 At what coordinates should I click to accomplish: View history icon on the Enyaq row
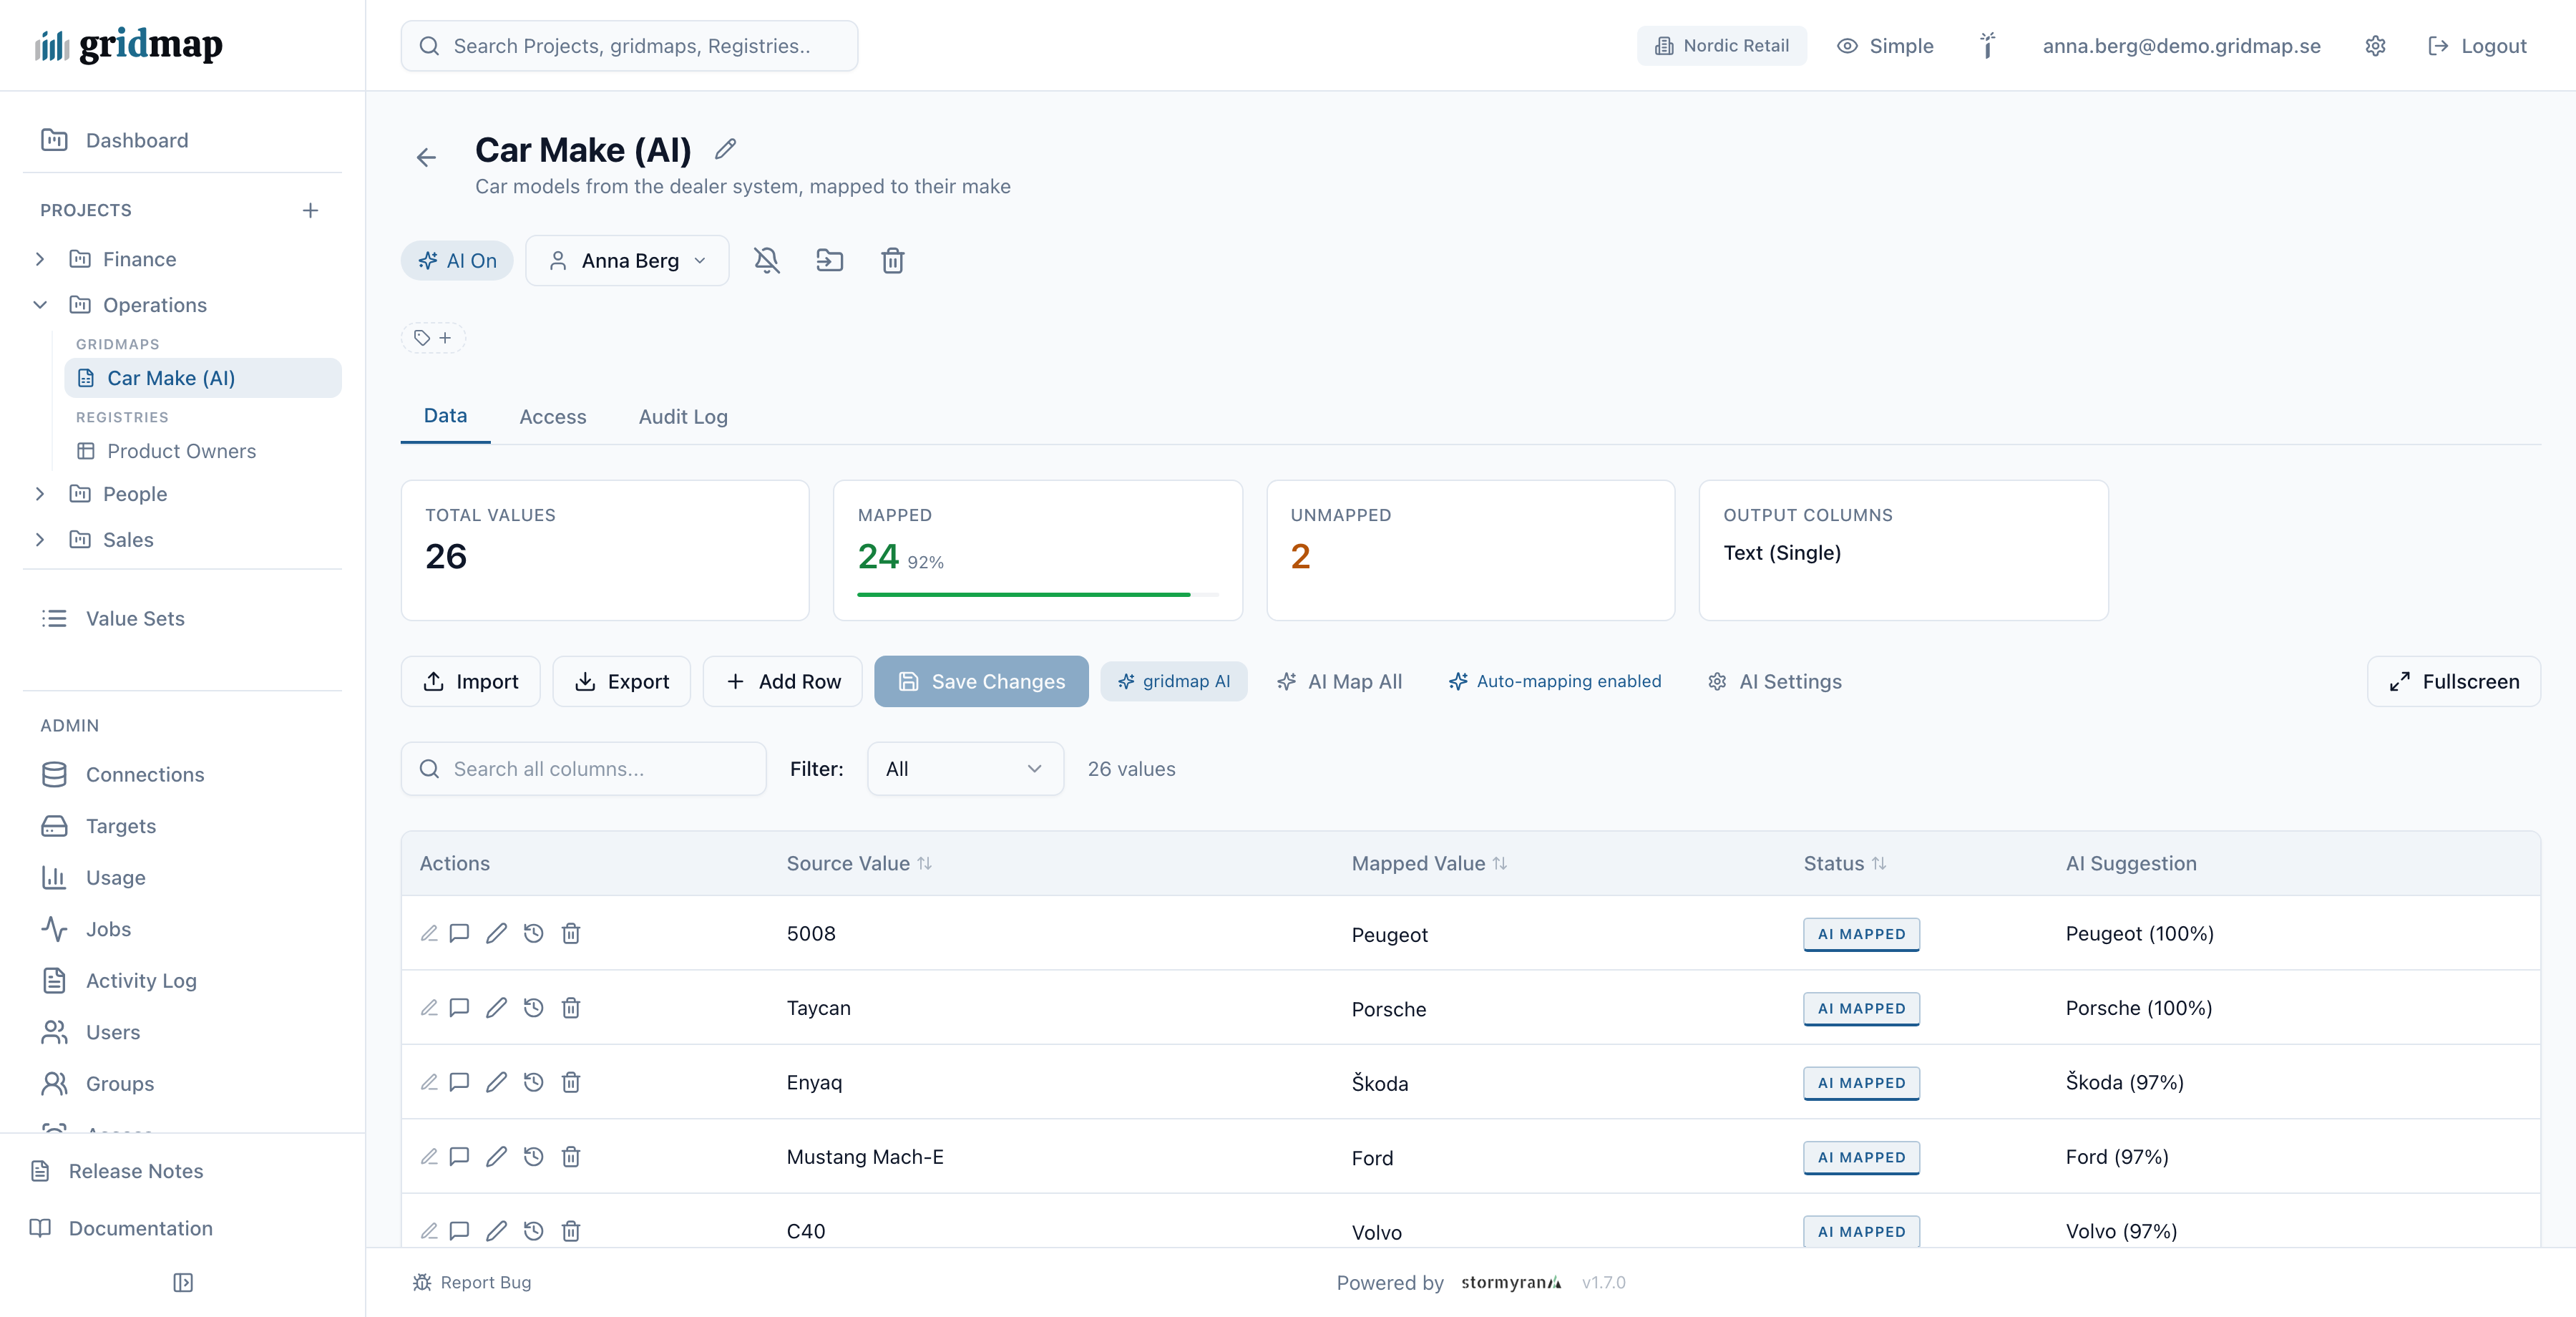click(x=534, y=1082)
